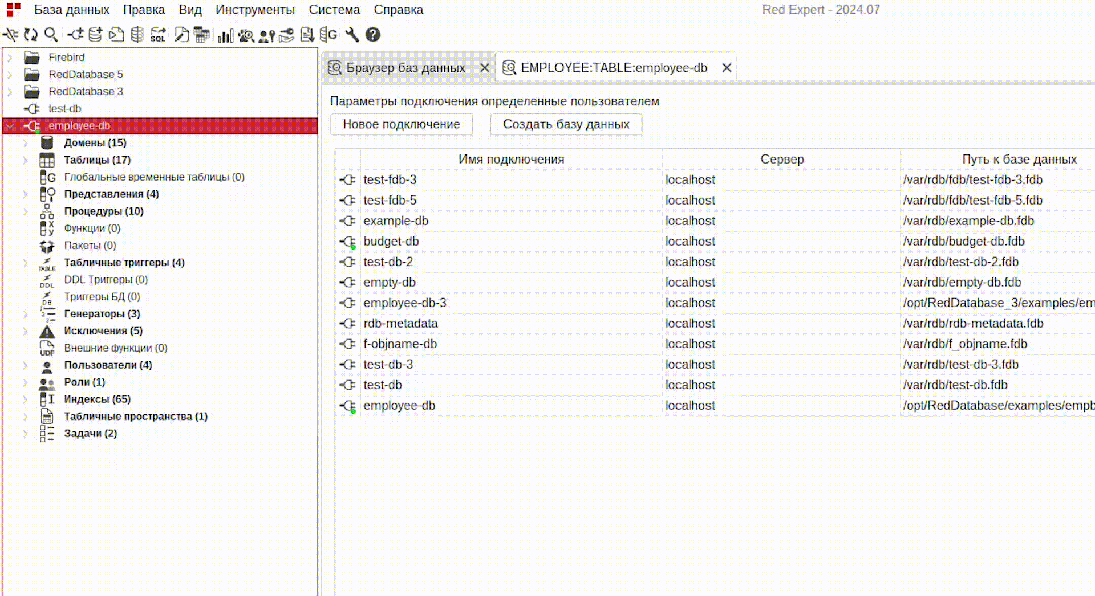Image resolution: width=1095 pixels, height=596 pixels.
Task: Expand the Таблицы (17) node
Action: [x=25, y=160]
